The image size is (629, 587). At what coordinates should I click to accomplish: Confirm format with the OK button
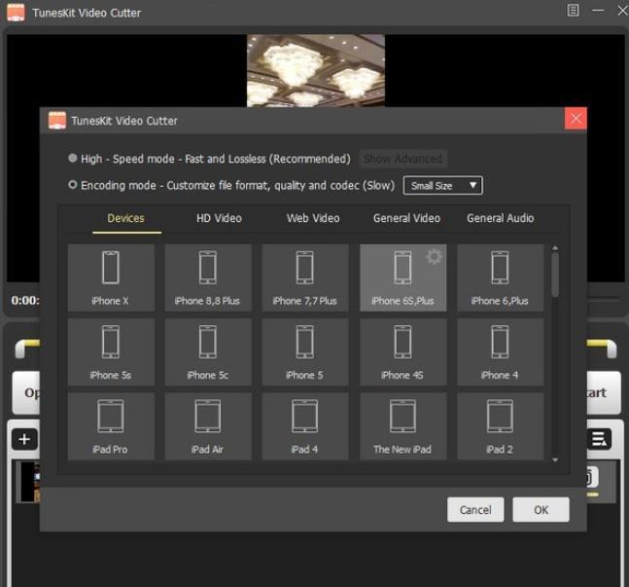pyautogui.click(x=541, y=509)
